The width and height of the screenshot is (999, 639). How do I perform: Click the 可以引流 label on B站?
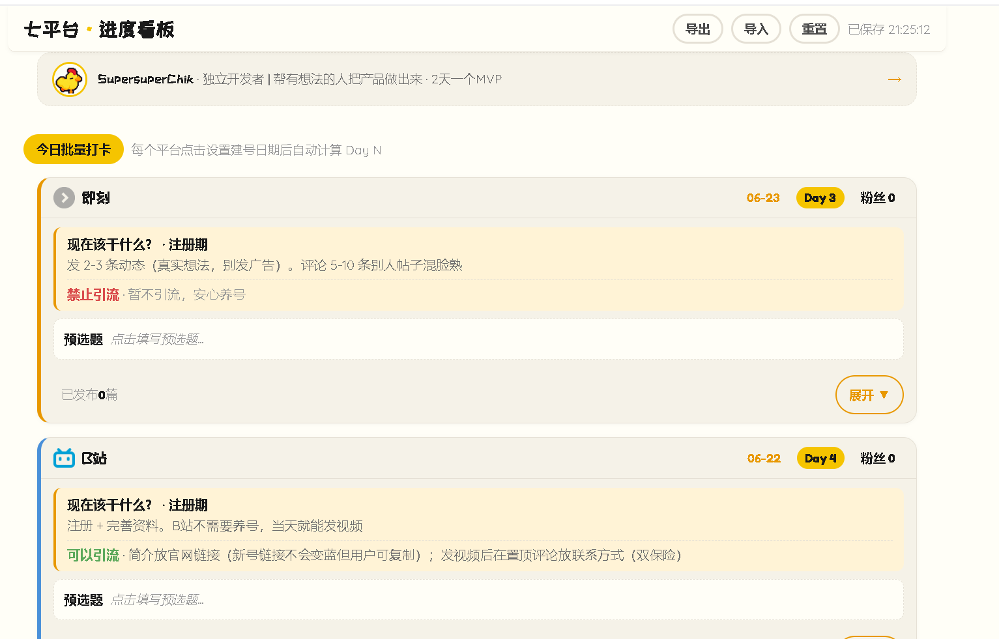tap(93, 555)
